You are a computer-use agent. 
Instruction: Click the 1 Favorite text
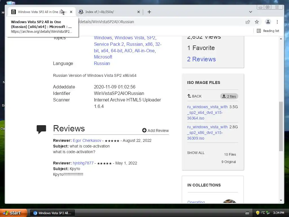(x=201, y=48)
